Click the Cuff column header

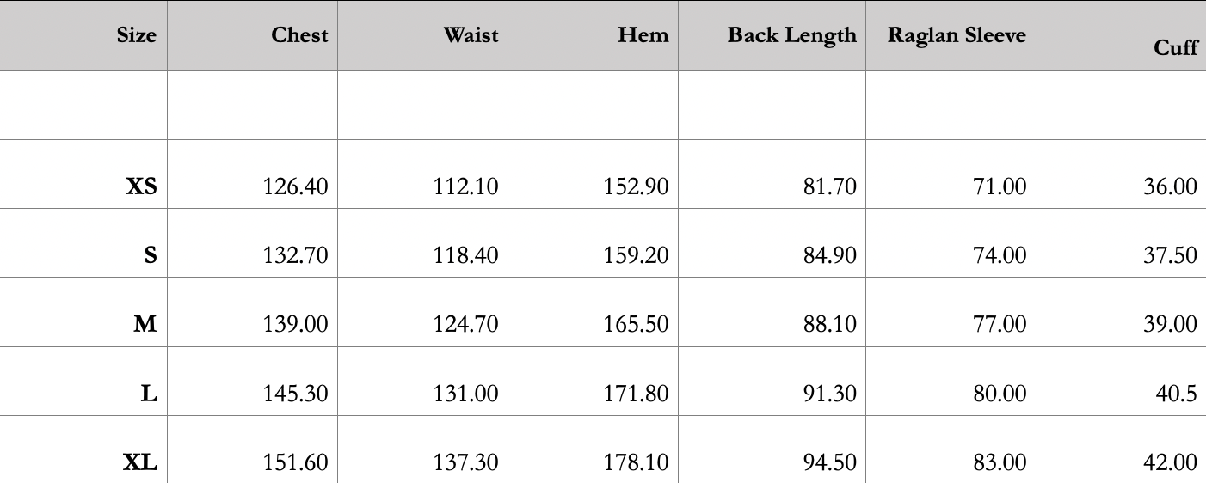click(x=1175, y=47)
